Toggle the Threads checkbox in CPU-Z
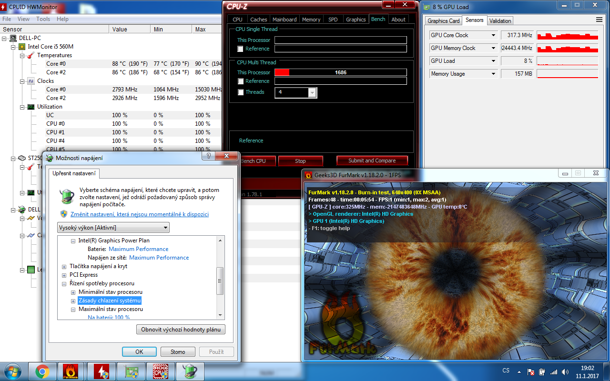The height and width of the screenshot is (381, 610). point(240,92)
